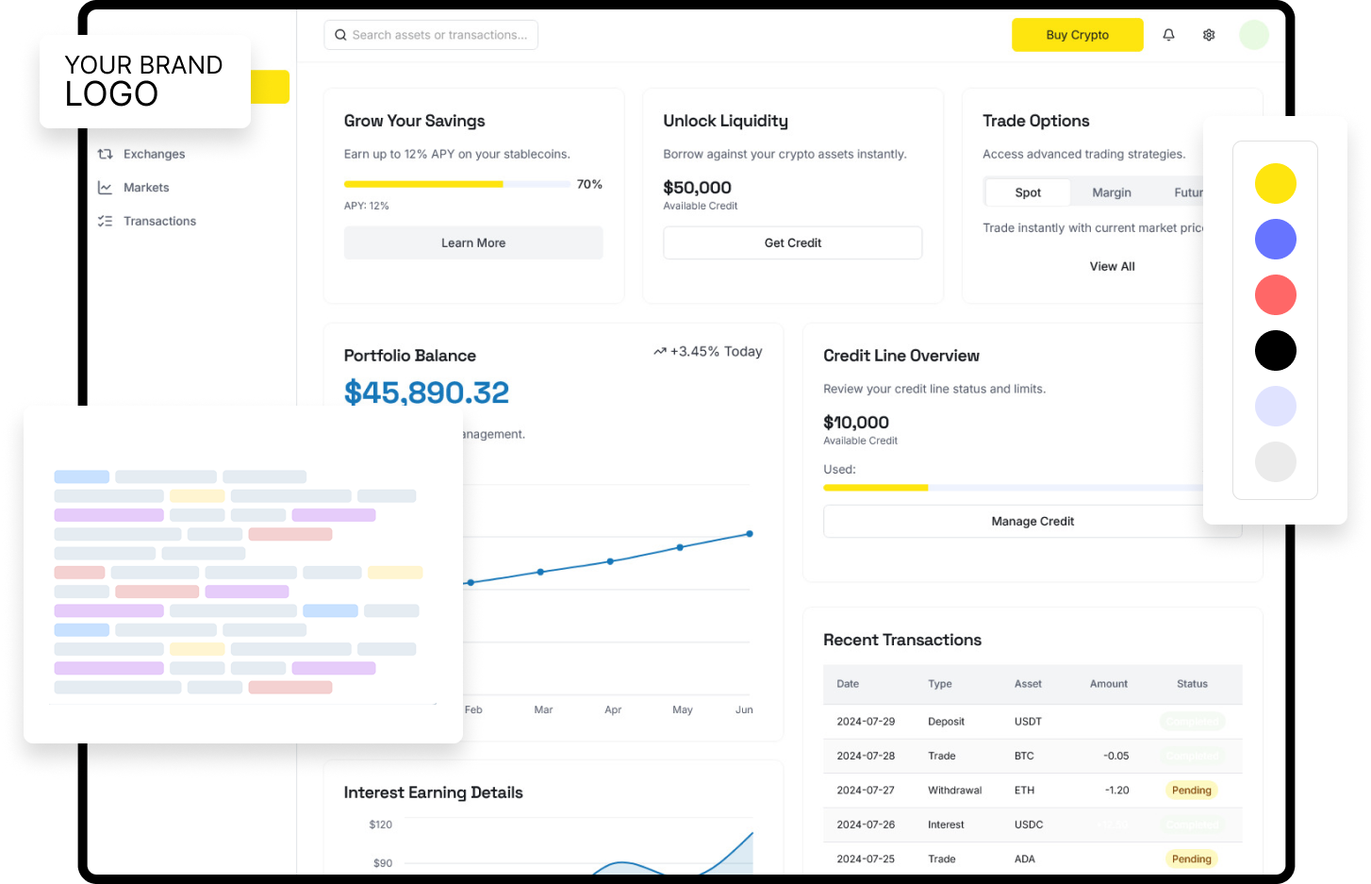Click the ETH asset cell

click(x=1024, y=791)
